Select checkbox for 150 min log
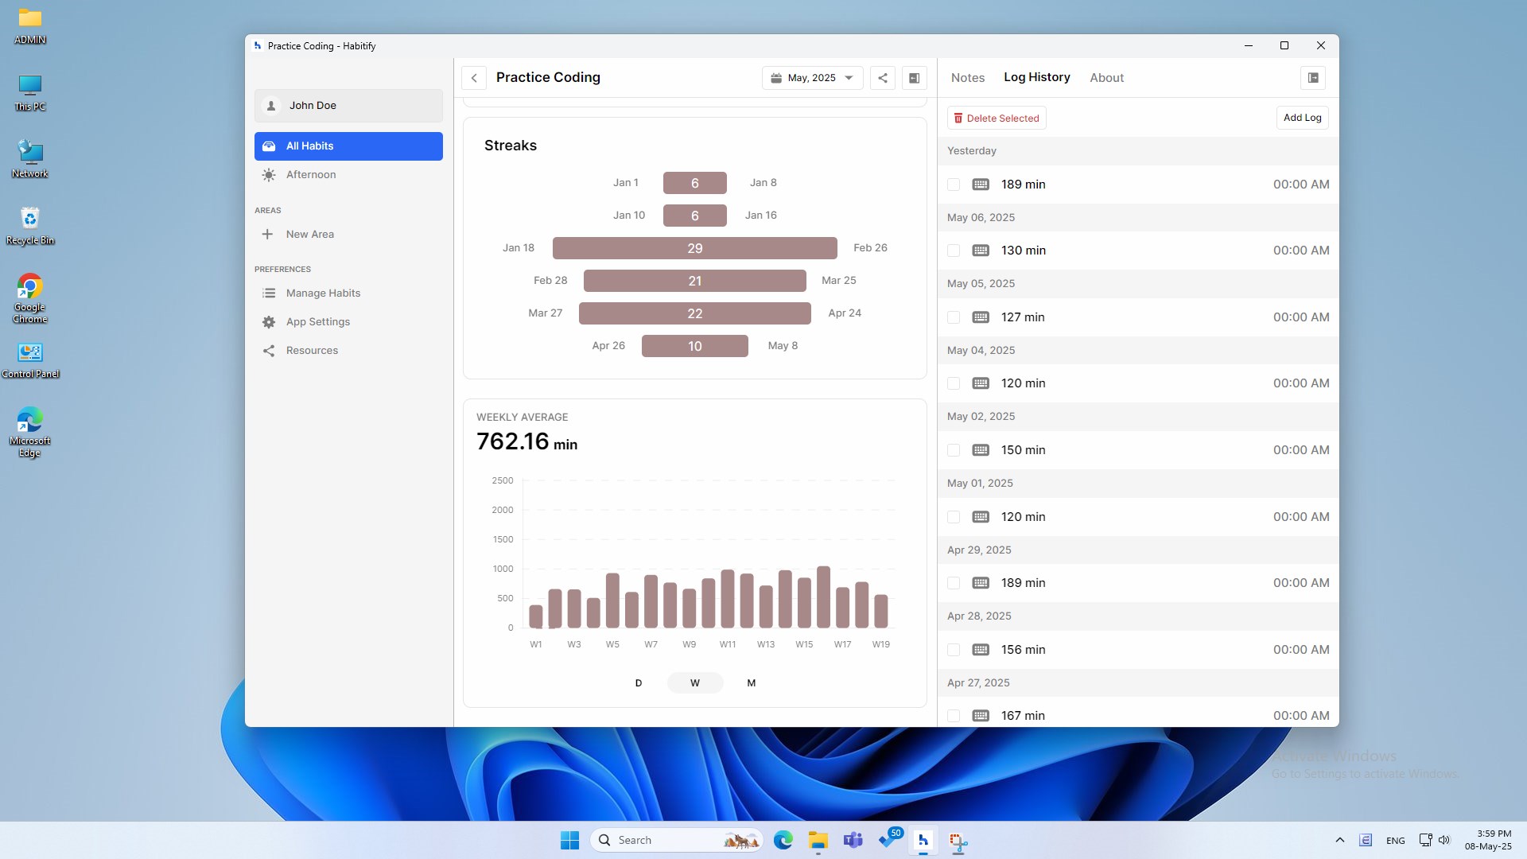The image size is (1527, 859). coord(954,450)
